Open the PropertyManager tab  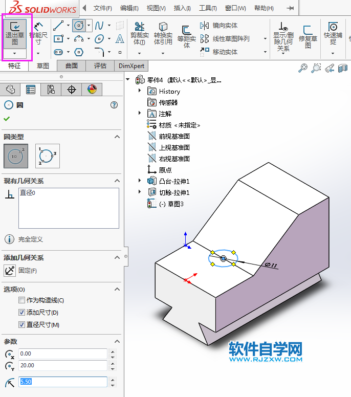pyautogui.click(x=31, y=90)
